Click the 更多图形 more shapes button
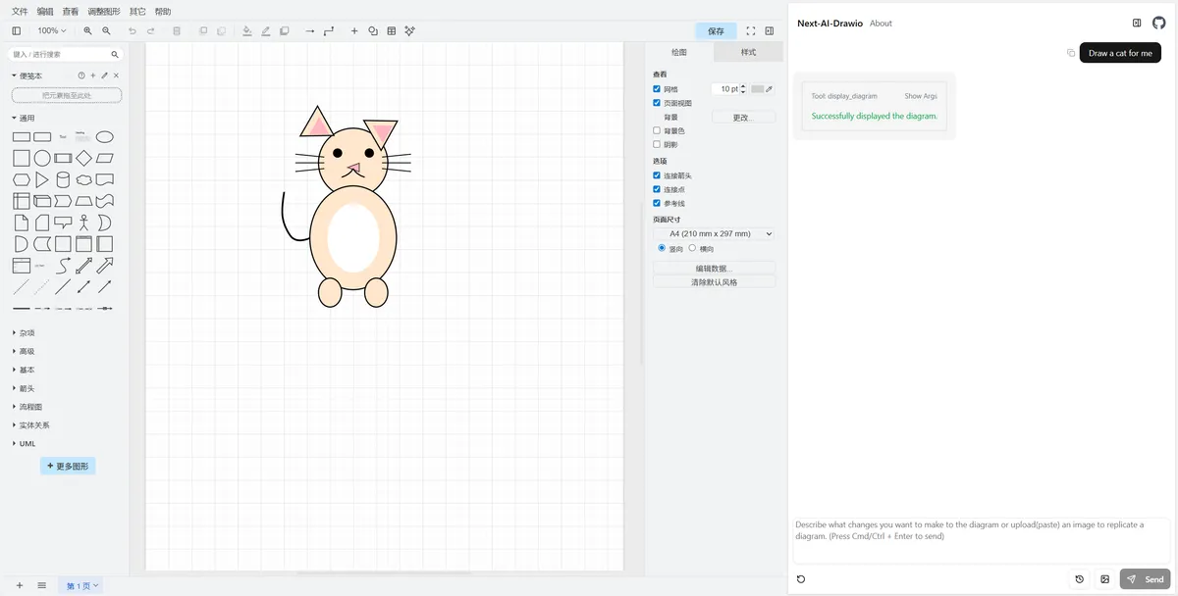 (68, 467)
